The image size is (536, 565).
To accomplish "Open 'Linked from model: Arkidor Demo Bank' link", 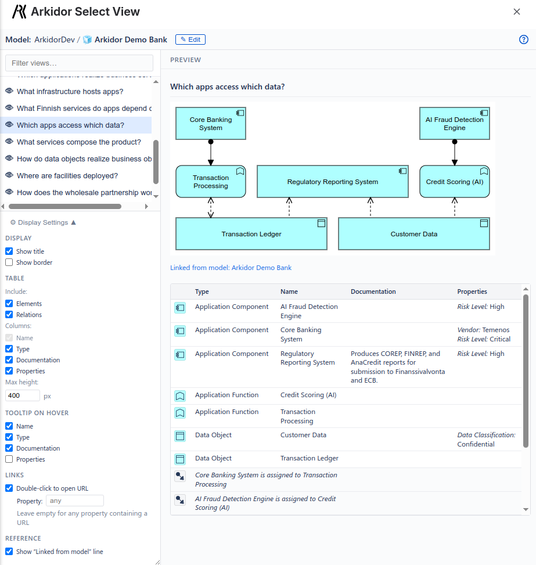I will tap(231, 268).
